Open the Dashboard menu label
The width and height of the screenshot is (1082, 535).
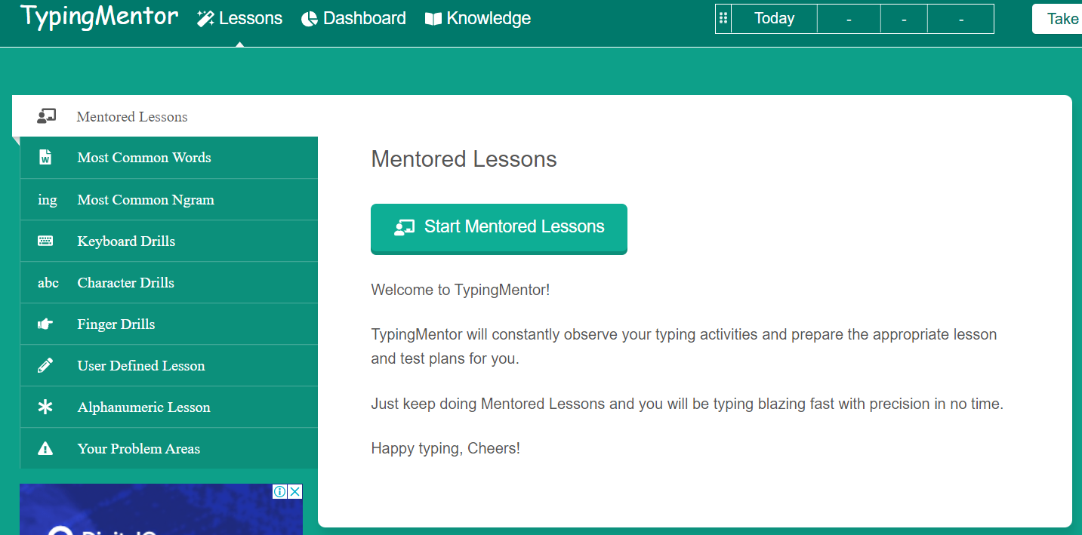pyautogui.click(x=365, y=18)
